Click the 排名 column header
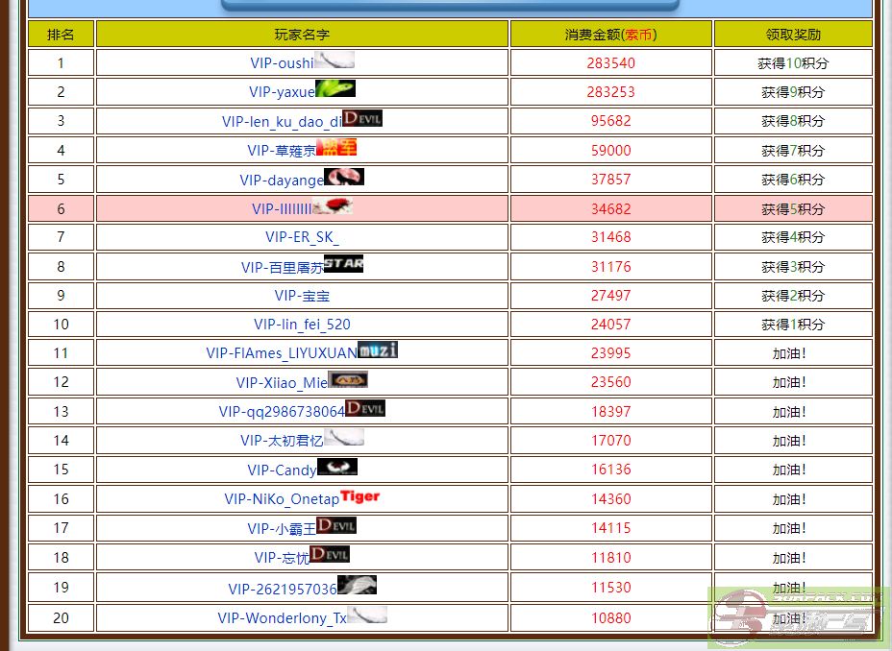Viewport: 892px width, 651px height. pyautogui.click(x=62, y=35)
